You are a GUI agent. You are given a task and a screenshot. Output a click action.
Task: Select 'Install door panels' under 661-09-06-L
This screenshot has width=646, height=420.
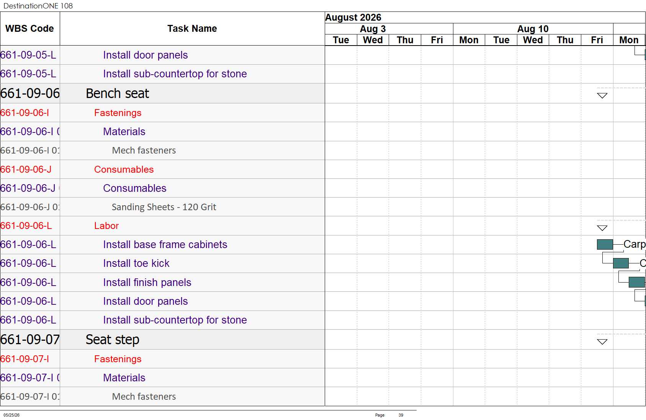coord(146,301)
